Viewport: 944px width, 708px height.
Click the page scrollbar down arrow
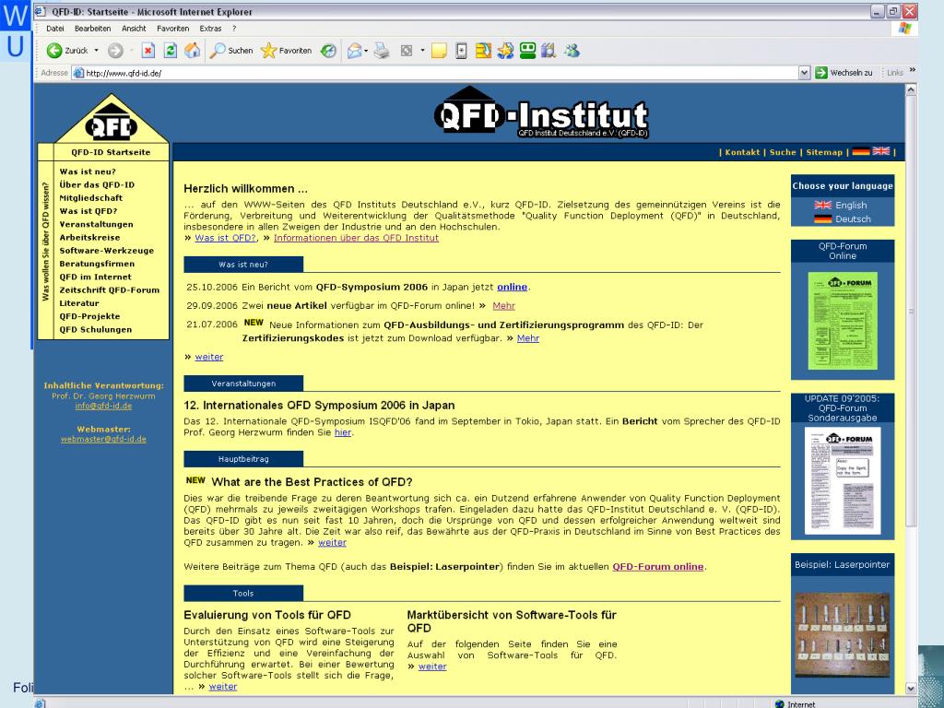pos(911,688)
